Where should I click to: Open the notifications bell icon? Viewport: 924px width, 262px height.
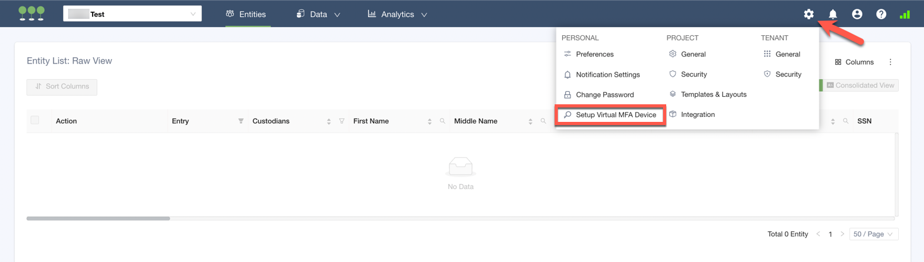(x=833, y=14)
